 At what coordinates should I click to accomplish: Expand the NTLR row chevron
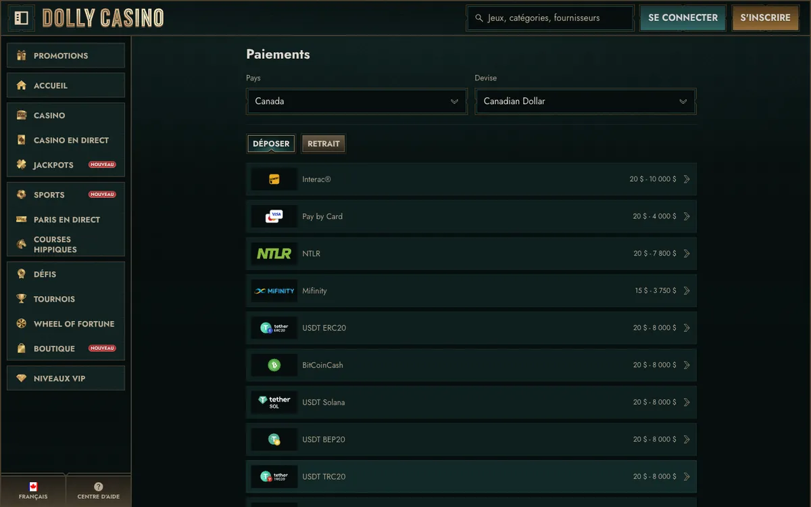[687, 254]
